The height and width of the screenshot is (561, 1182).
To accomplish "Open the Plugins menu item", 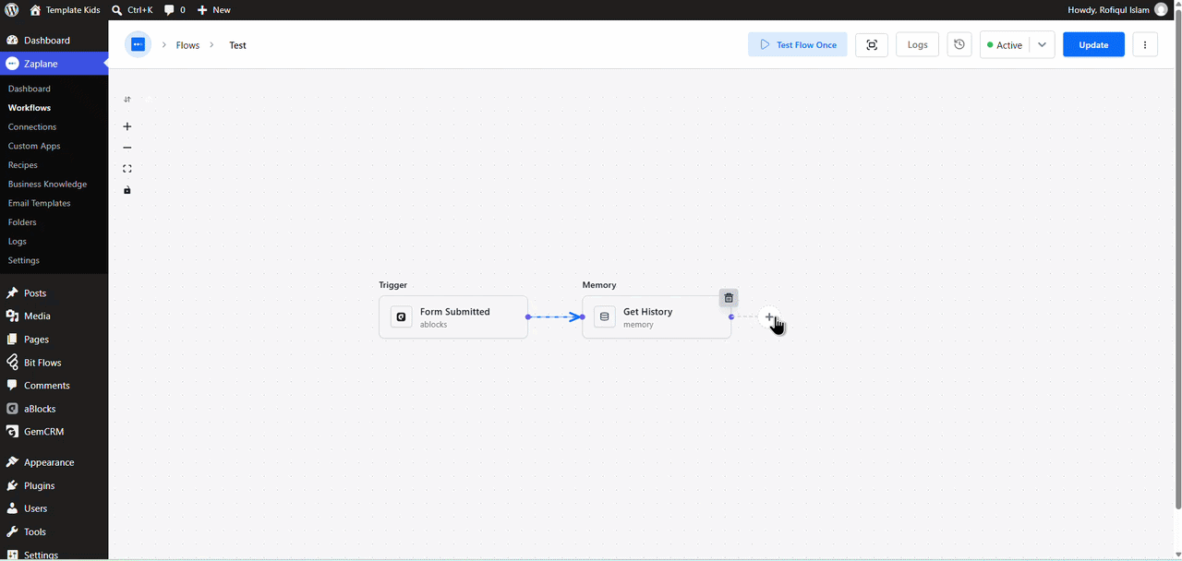I will (54, 485).
